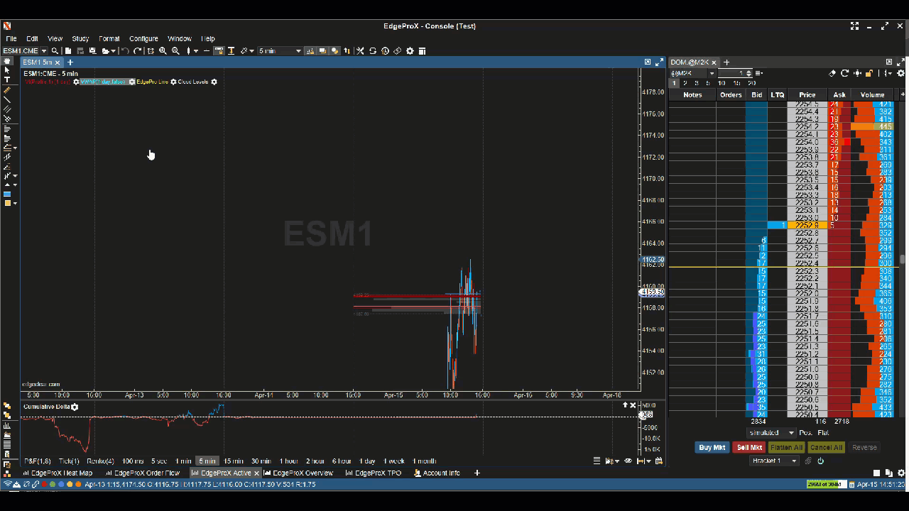Image resolution: width=909 pixels, height=511 pixels.
Task: Open the Cumulative Delta settings gear
Action: pos(75,407)
